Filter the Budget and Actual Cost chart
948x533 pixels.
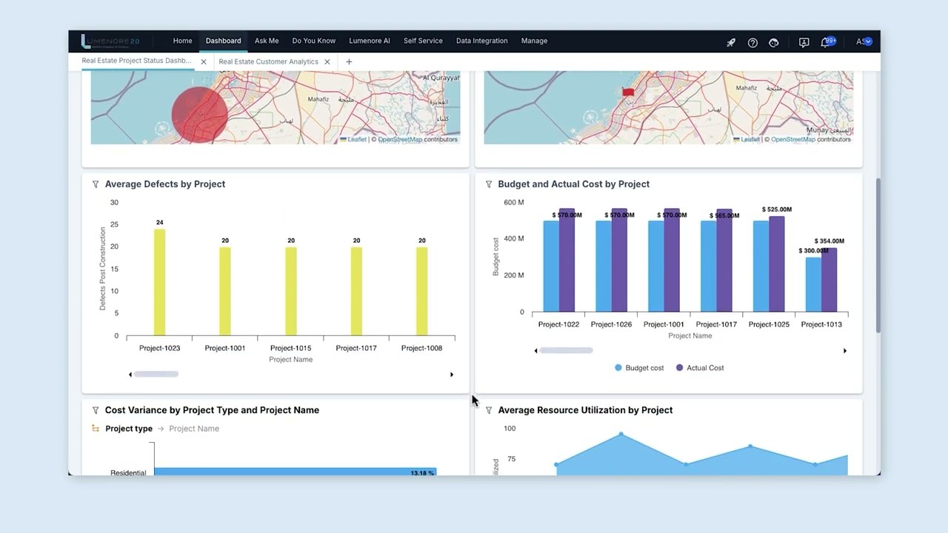(489, 184)
